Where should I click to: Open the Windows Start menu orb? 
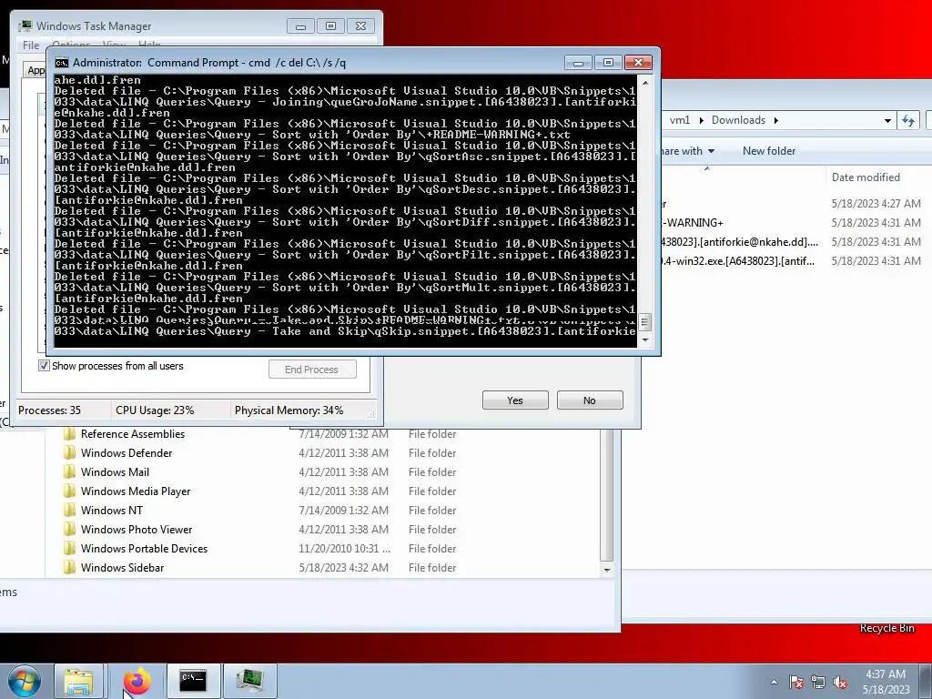(x=25, y=682)
